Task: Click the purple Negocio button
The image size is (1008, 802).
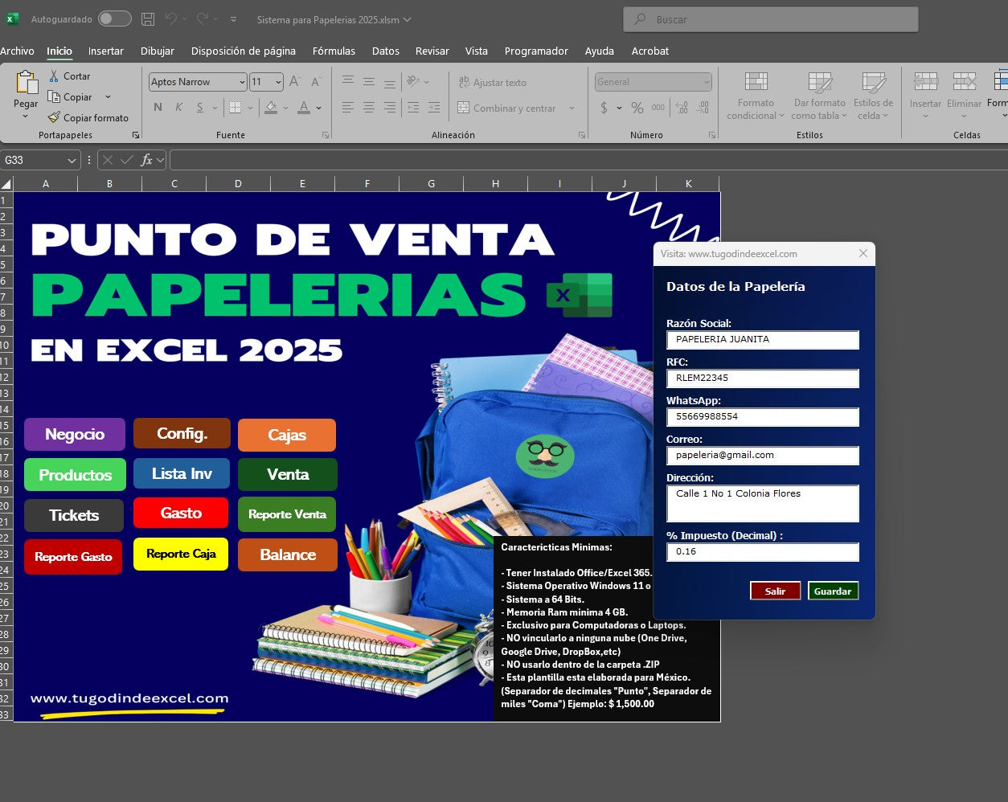Action: [x=75, y=434]
